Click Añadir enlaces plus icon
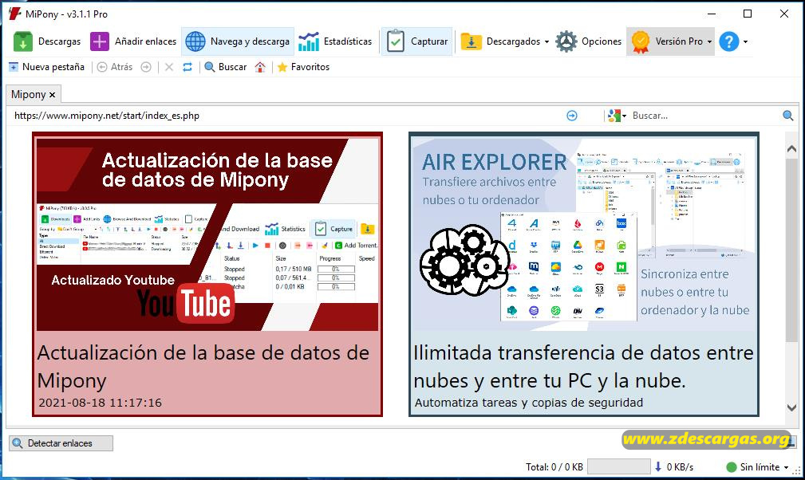 [100, 41]
